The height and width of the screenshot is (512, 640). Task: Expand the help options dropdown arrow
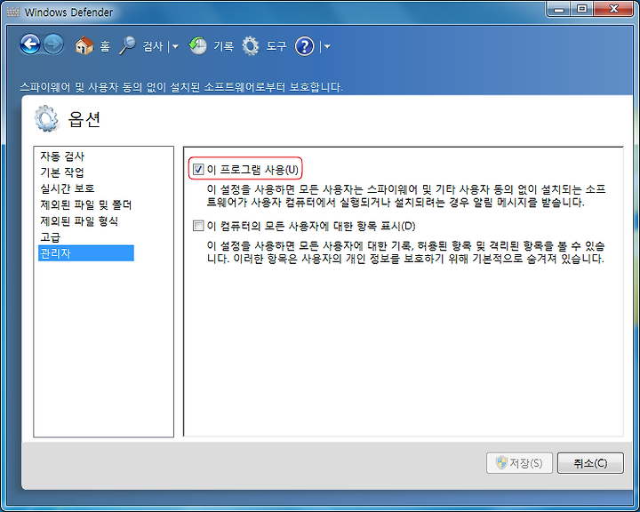[x=327, y=46]
